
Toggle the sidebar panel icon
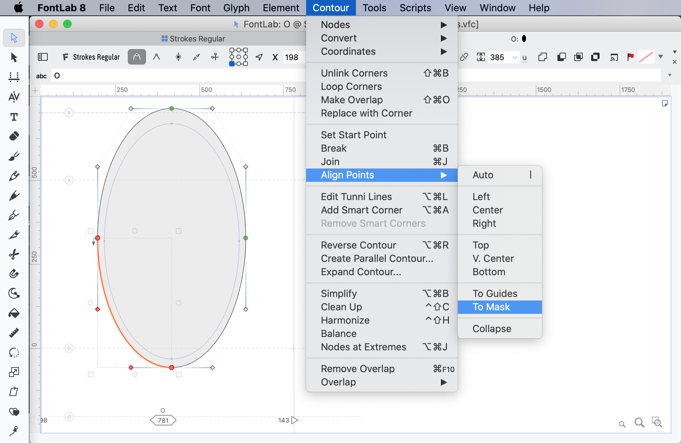coord(43,57)
